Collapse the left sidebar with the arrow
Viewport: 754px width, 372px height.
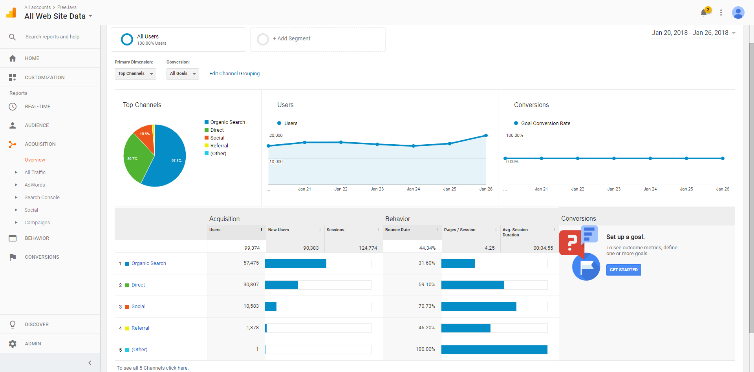90,363
